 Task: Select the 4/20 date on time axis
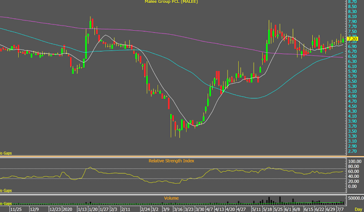(x=230, y=210)
